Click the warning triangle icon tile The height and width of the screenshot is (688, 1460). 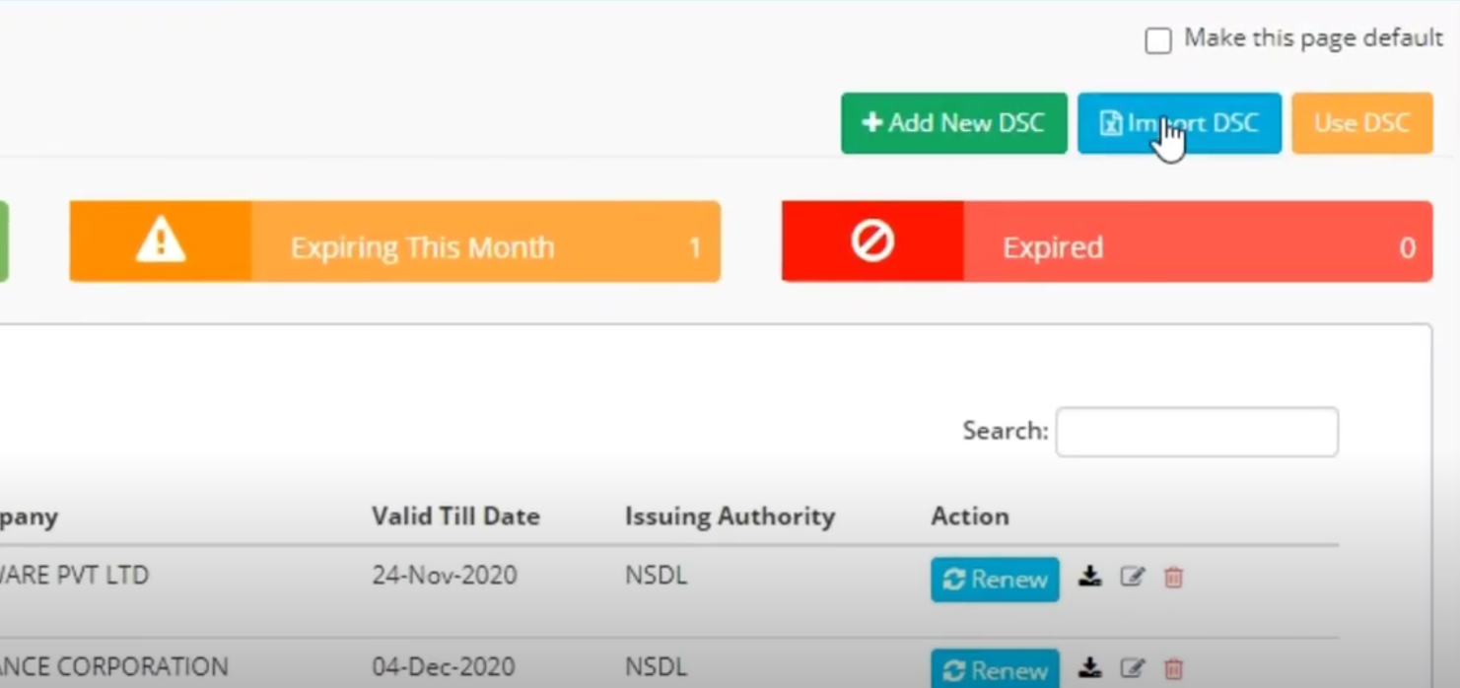[161, 241]
